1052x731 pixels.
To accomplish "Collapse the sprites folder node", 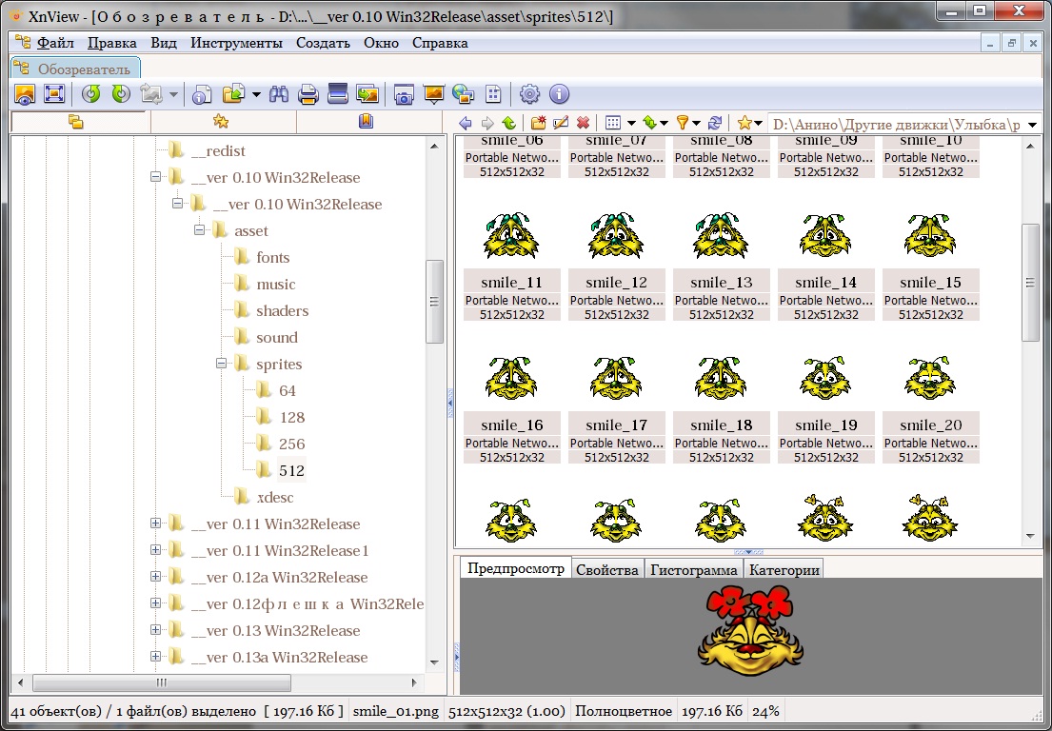I will coord(222,364).
